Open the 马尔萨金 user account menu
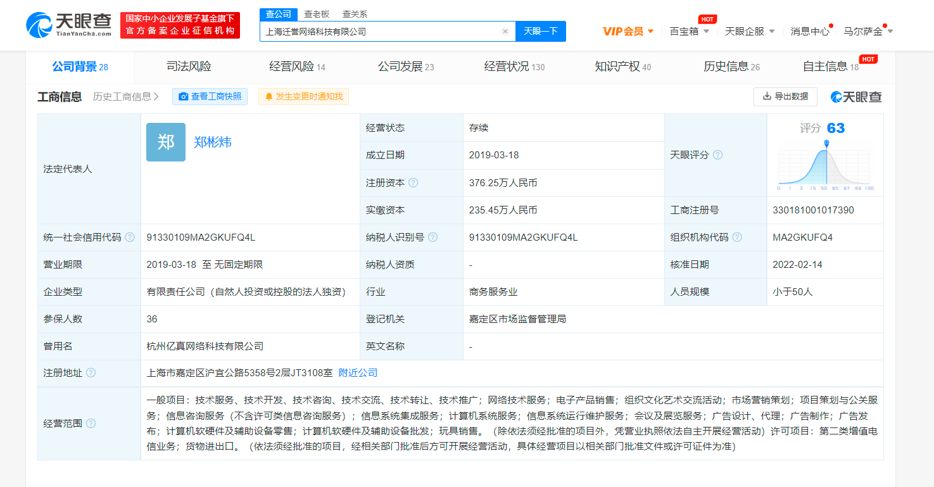 pyautogui.click(x=868, y=32)
